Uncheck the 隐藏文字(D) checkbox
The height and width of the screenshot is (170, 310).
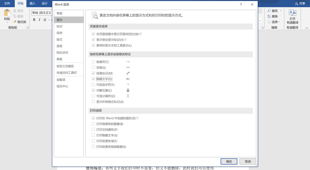(x=93, y=79)
